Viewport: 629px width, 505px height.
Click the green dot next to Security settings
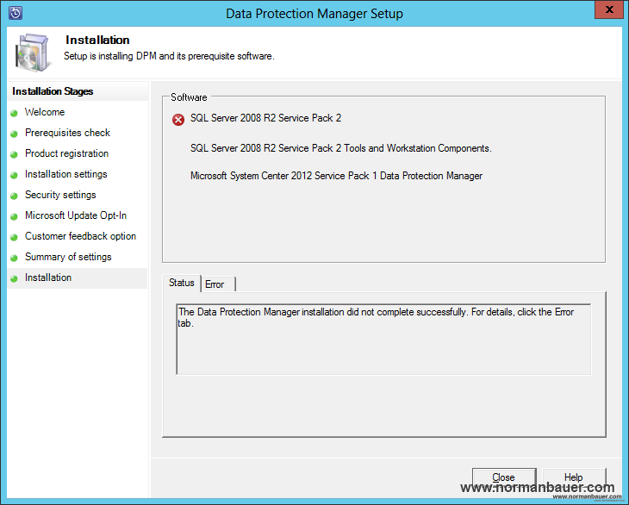click(x=14, y=196)
